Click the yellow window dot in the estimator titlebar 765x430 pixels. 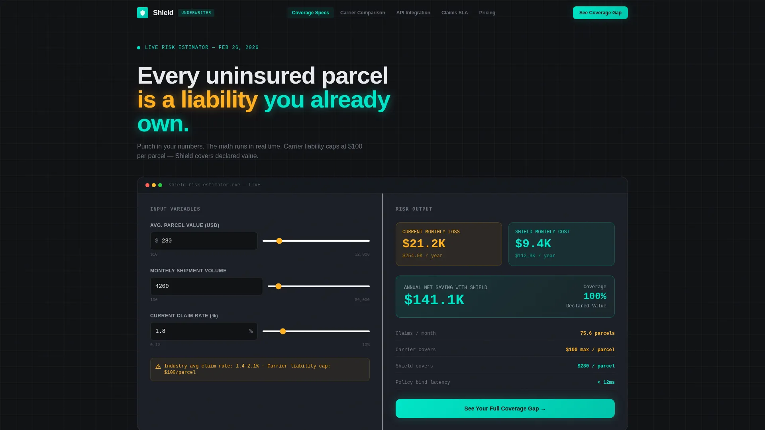154,185
